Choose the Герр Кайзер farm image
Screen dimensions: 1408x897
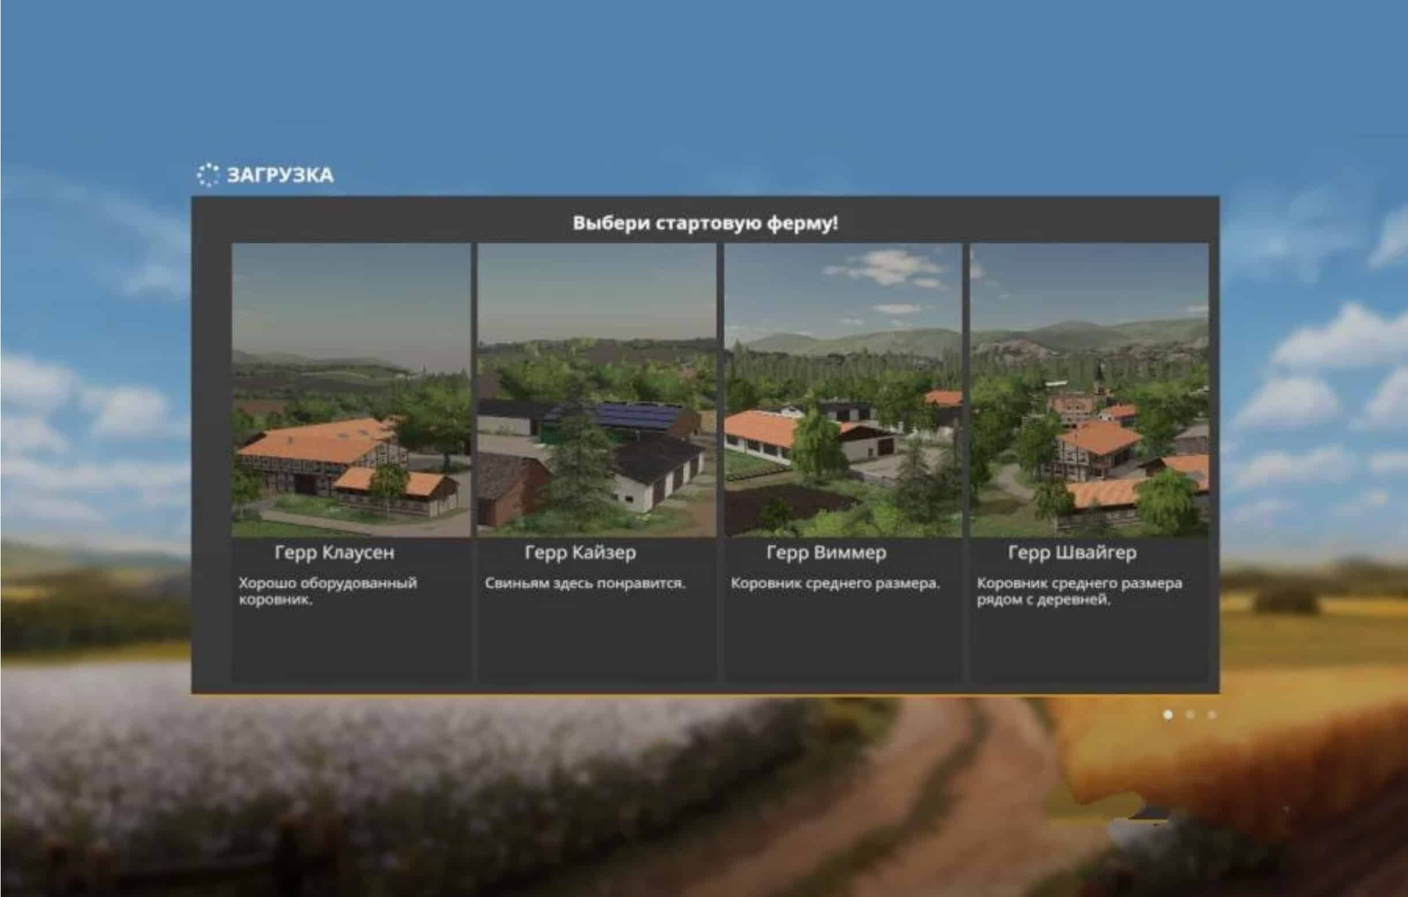[597, 390]
